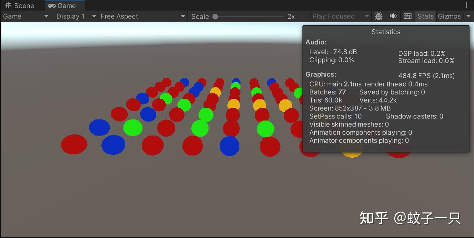Toggle the Stats overlay off

(425, 16)
